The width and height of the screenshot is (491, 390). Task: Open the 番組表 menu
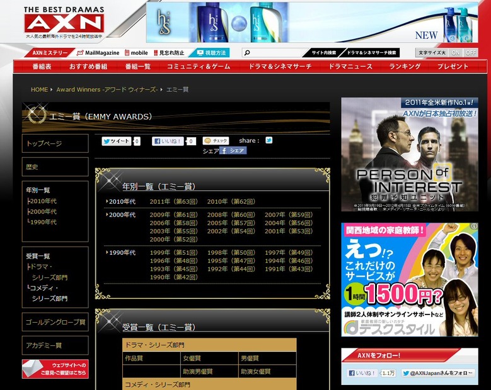click(x=42, y=67)
